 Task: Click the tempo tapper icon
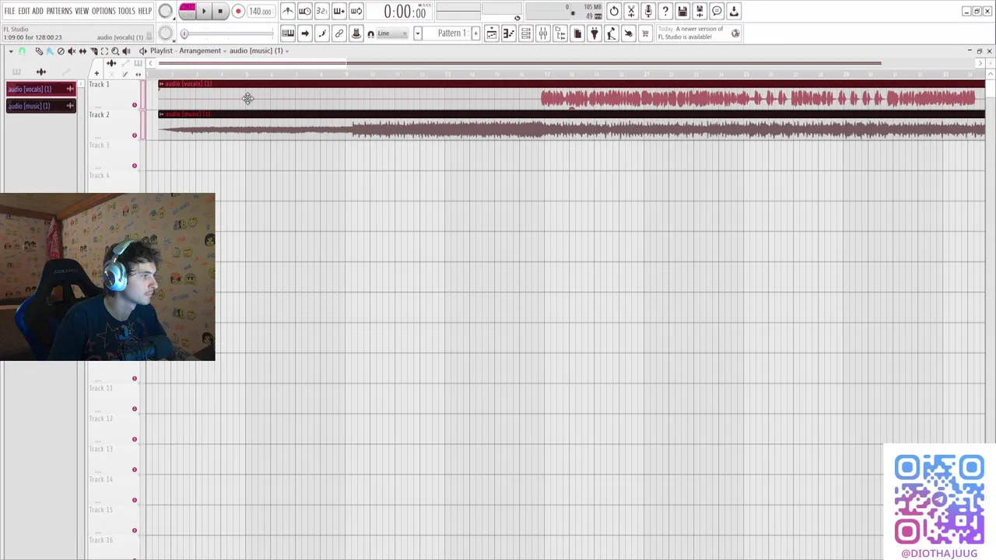[612, 33]
